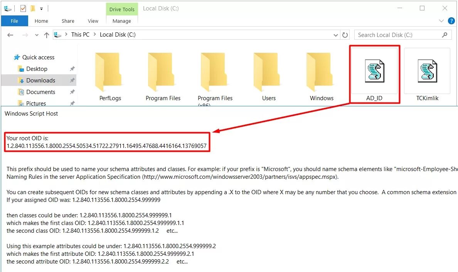The image size is (458, 272).
Task: Select the Users folder icon
Action: coord(267,72)
